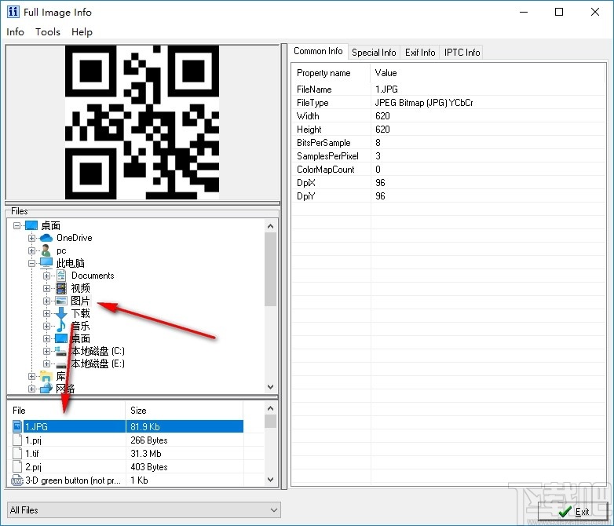Switch to the IPTC Info tab
The width and height of the screenshot is (614, 526).
(462, 53)
